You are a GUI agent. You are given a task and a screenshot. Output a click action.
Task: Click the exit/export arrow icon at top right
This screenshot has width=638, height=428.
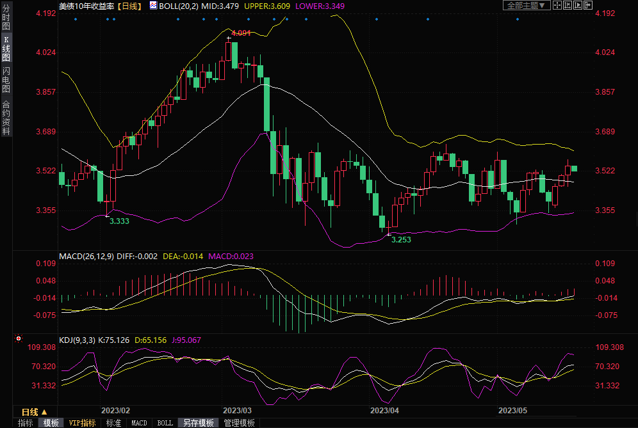click(588, 5)
